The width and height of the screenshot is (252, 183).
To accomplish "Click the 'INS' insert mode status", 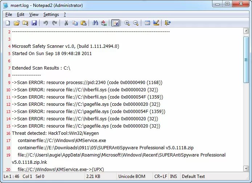I will point(174,176).
